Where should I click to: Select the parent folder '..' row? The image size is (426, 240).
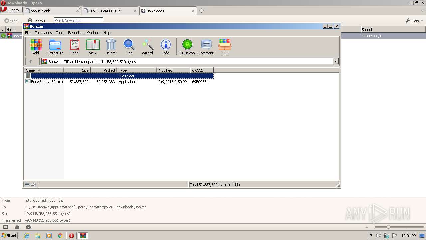(118, 76)
